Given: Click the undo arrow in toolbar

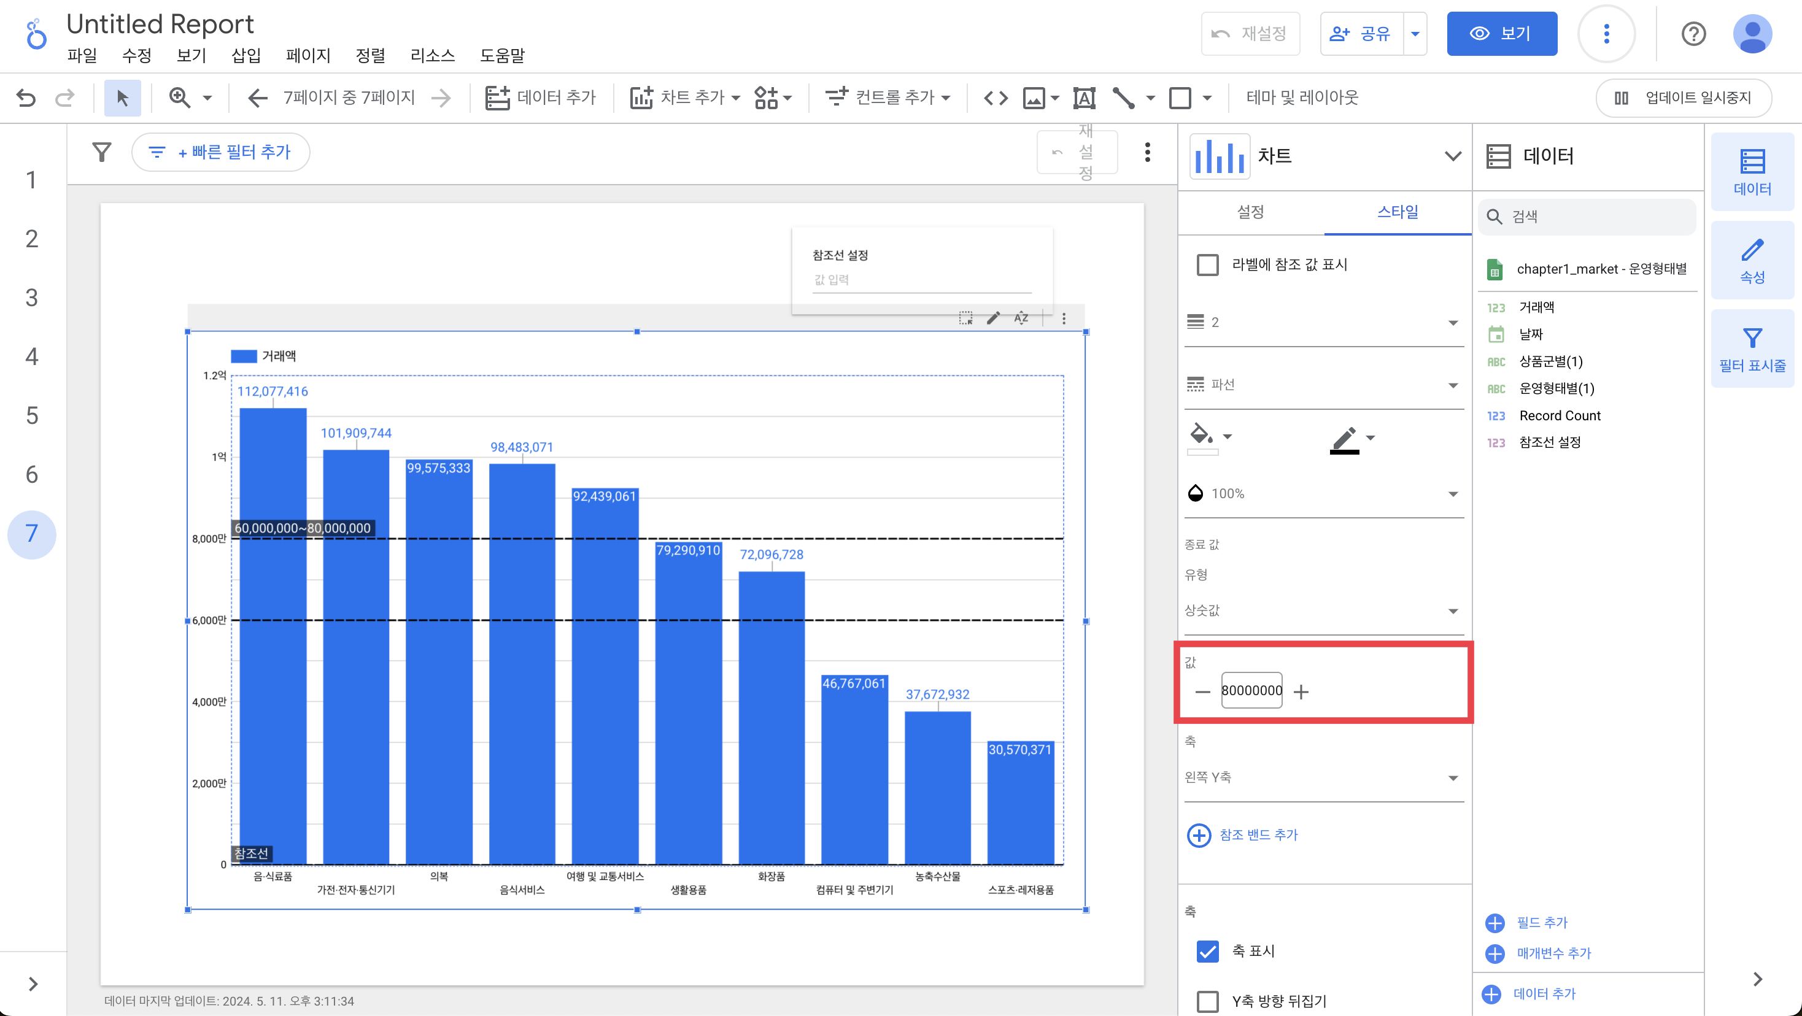Looking at the screenshot, I should point(26,98).
